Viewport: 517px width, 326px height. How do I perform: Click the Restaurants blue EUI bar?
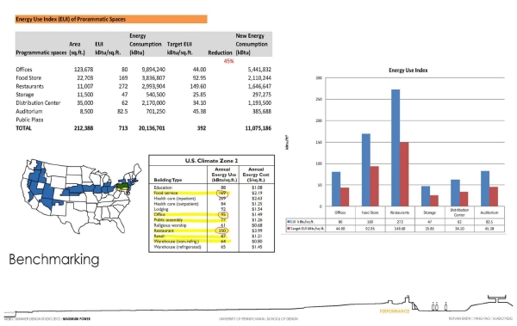pyautogui.click(x=396, y=148)
